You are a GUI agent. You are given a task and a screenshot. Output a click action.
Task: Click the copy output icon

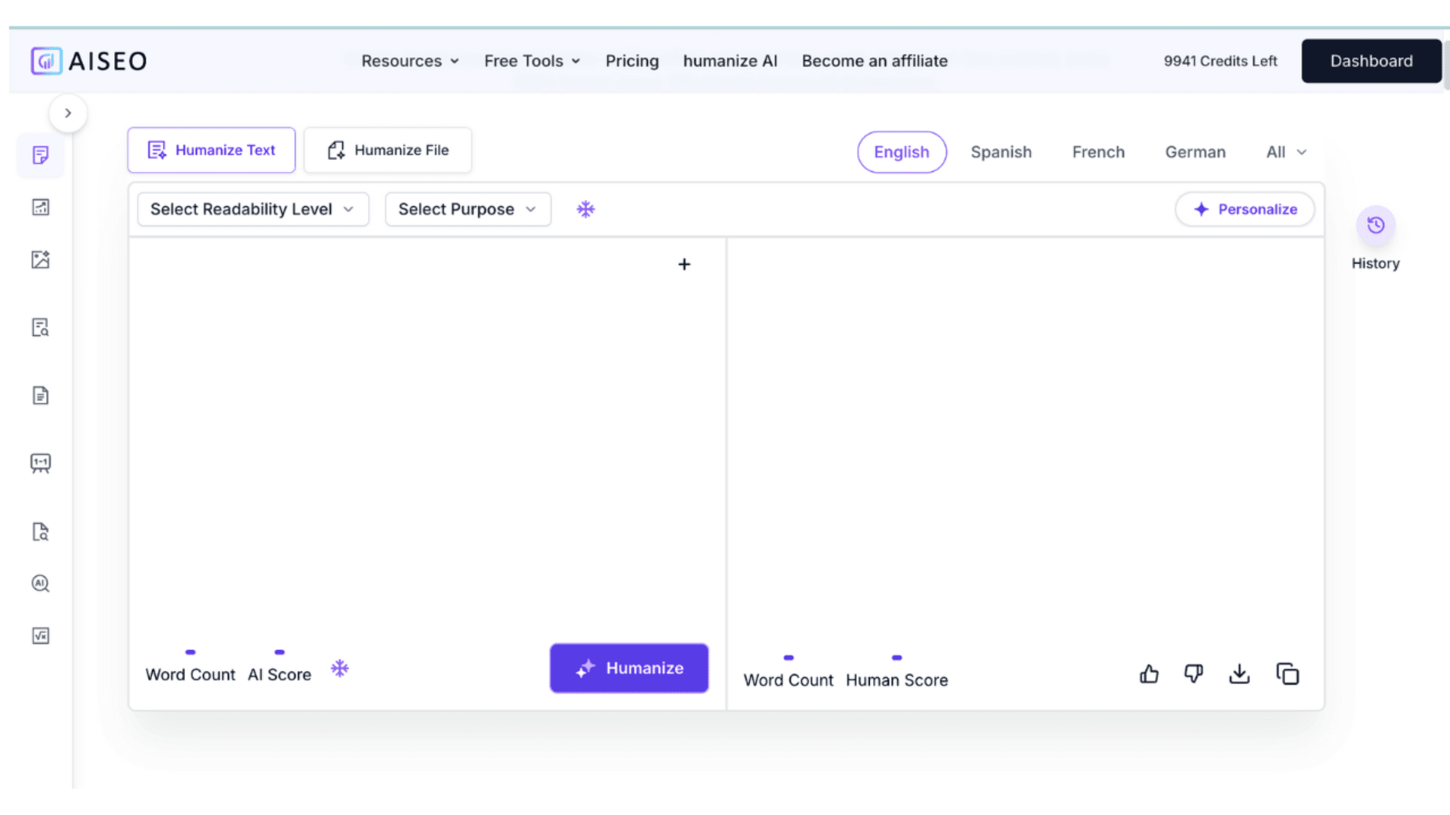[1287, 674]
